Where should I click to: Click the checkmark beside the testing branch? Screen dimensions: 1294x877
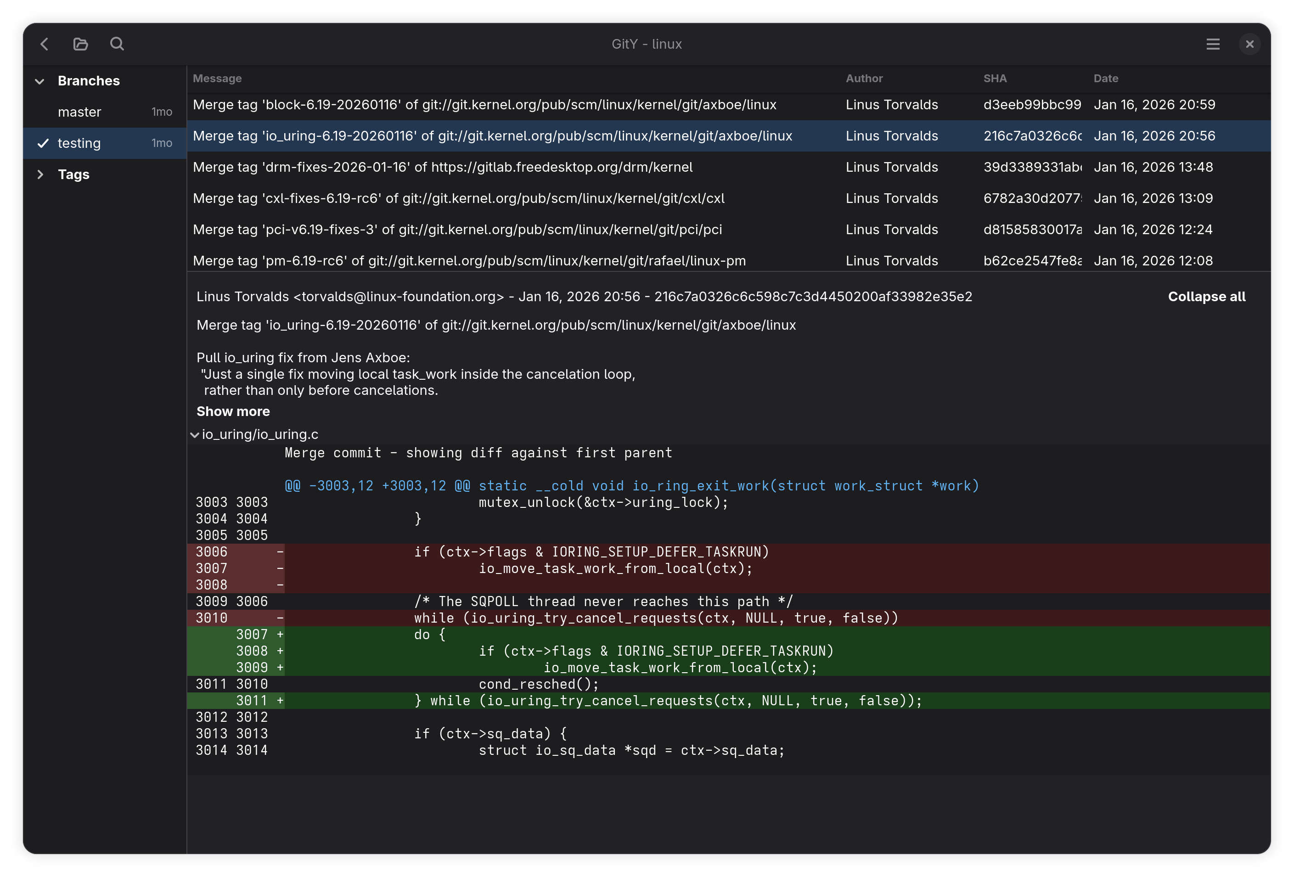point(43,143)
